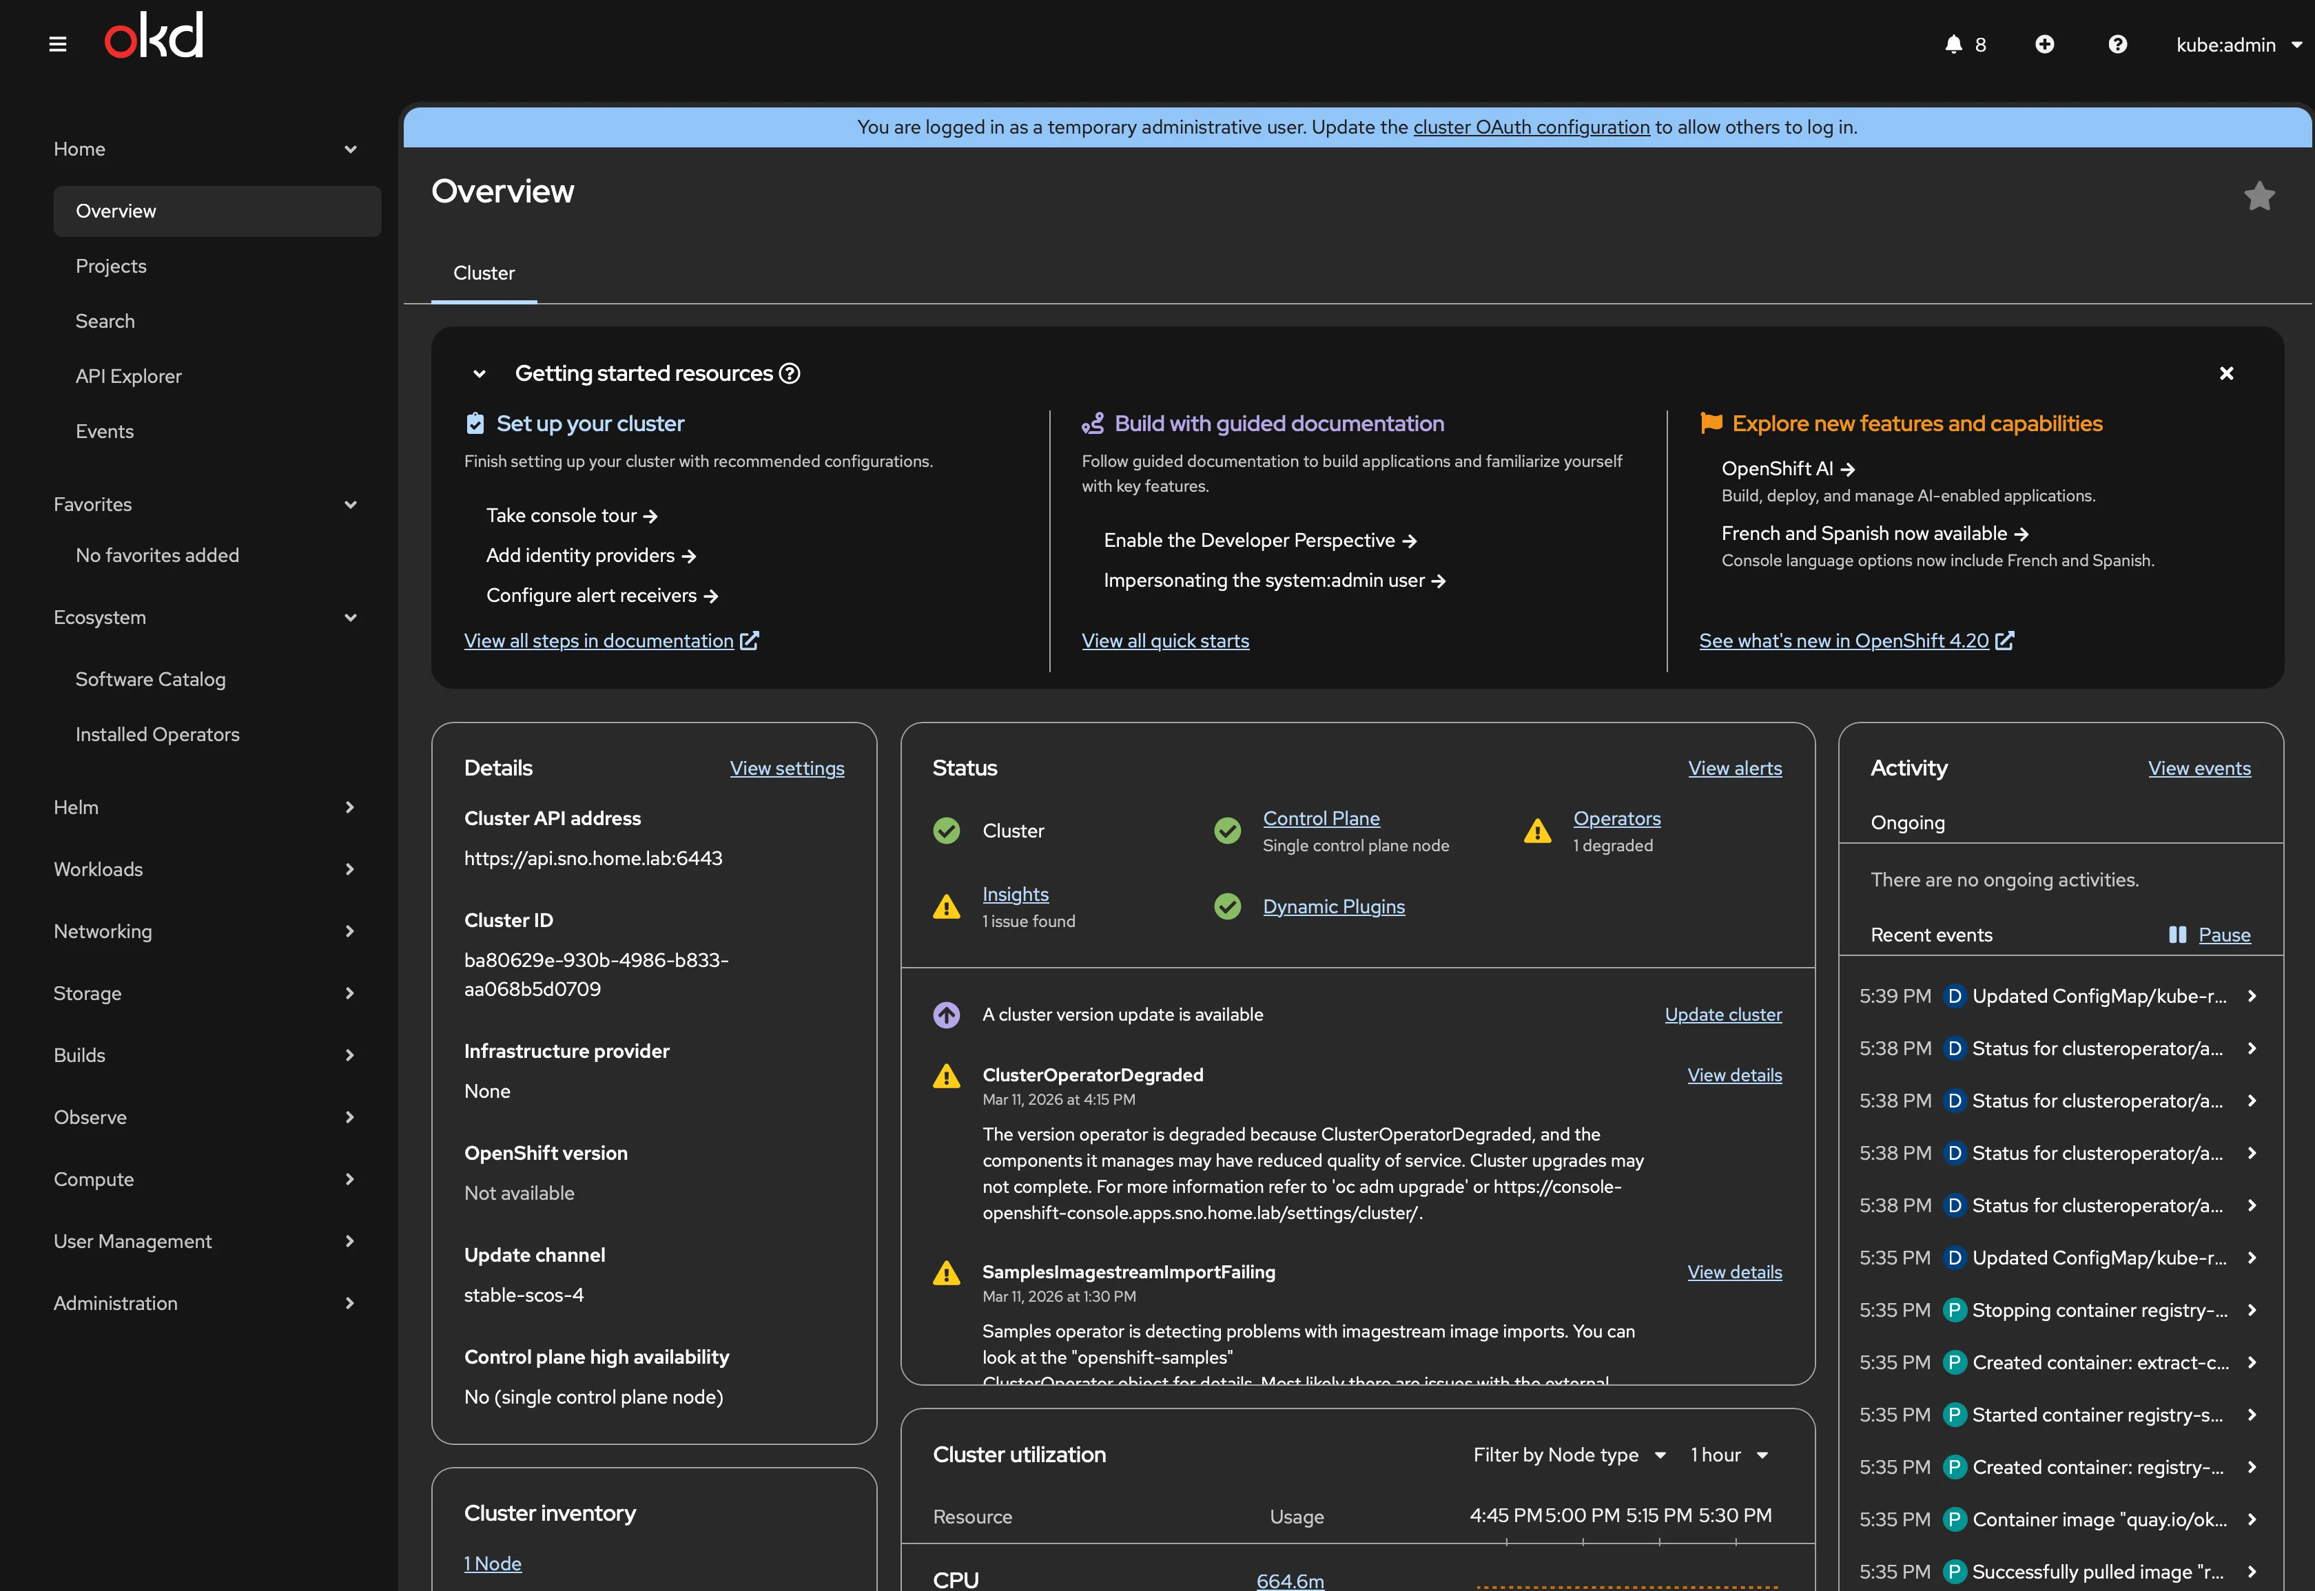Click the Cluster status green check icon
Viewport: 2315px width, 1591px height.
coord(946,831)
